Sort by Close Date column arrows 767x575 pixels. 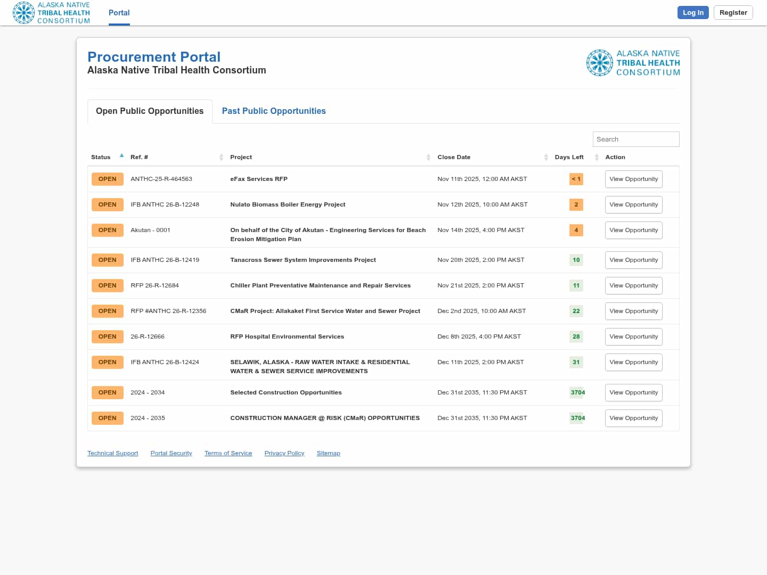pyautogui.click(x=546, y=157)
